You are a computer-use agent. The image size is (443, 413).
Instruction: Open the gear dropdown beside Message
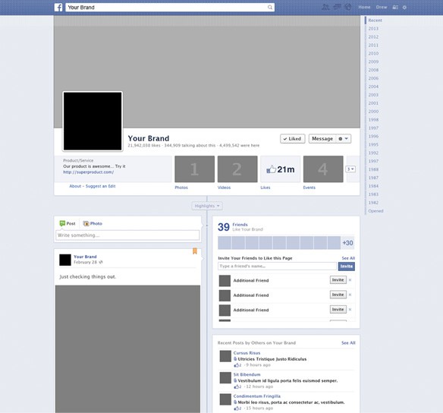[344, 139]
